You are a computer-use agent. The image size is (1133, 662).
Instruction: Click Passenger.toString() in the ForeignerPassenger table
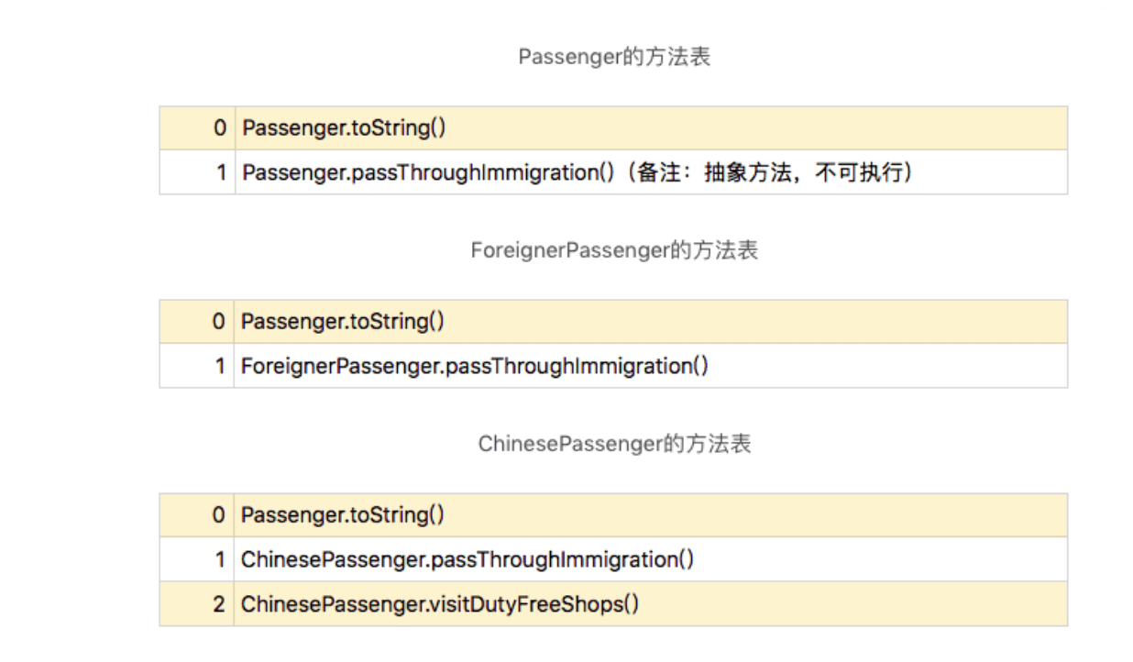pos(343,322)
